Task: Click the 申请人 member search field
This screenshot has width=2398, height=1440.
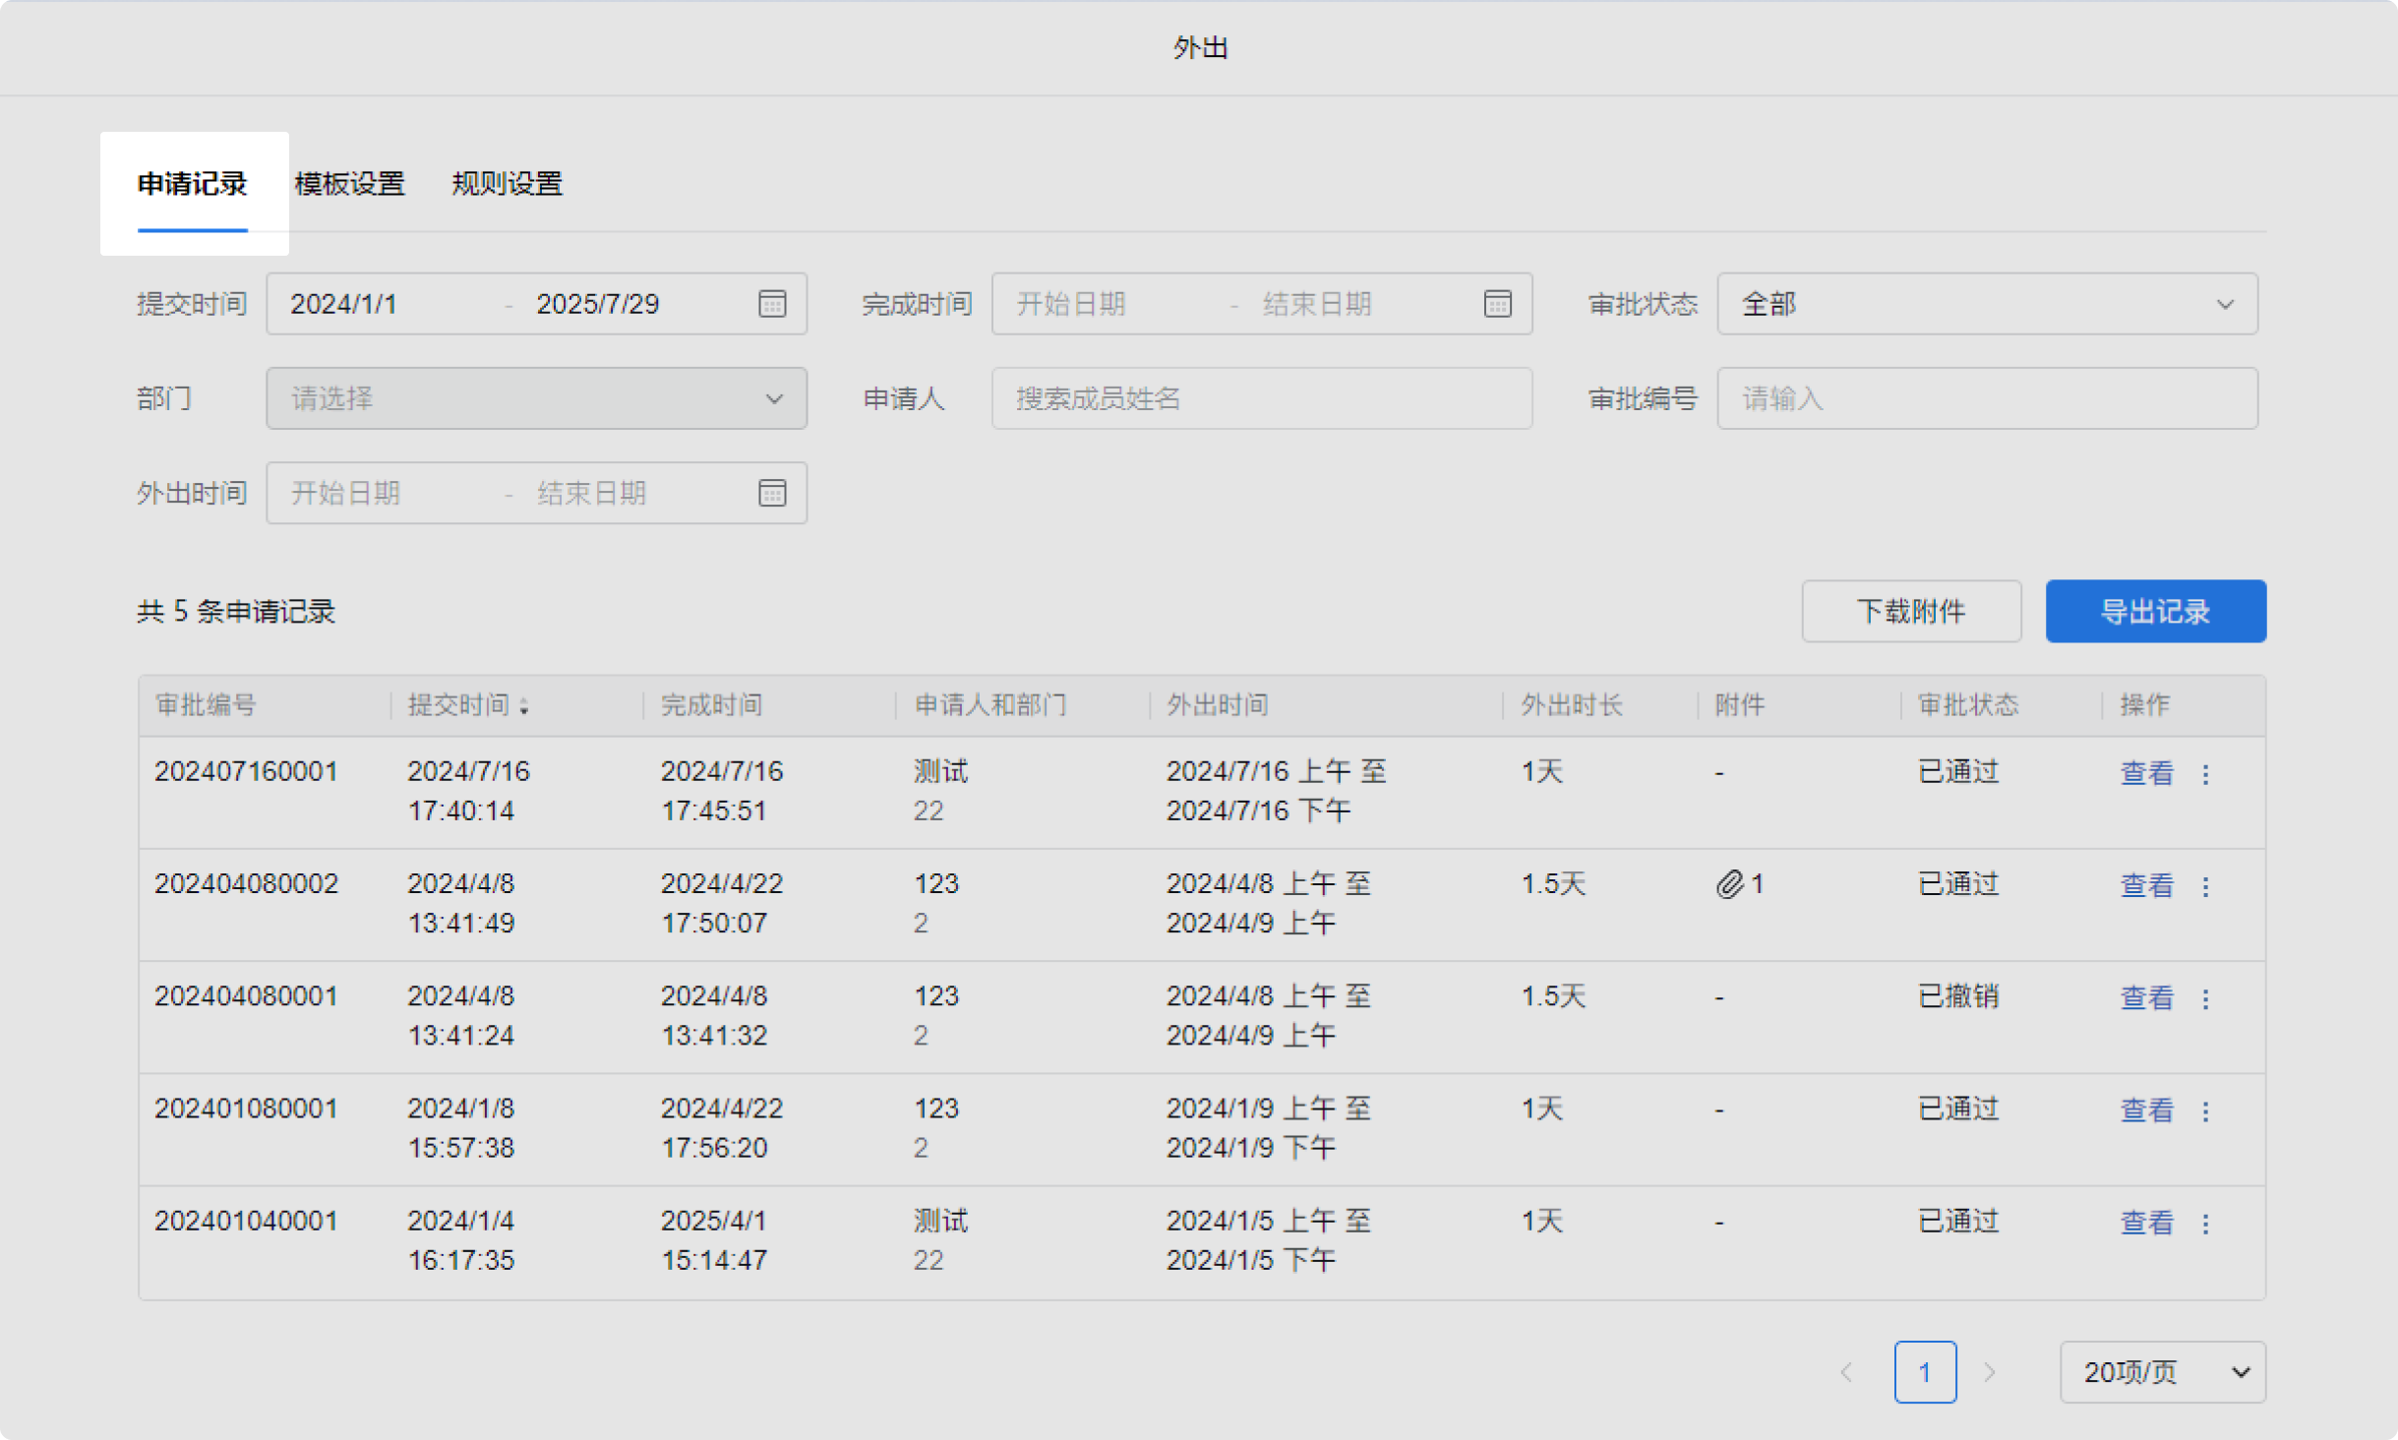Action: point(1261,398)
